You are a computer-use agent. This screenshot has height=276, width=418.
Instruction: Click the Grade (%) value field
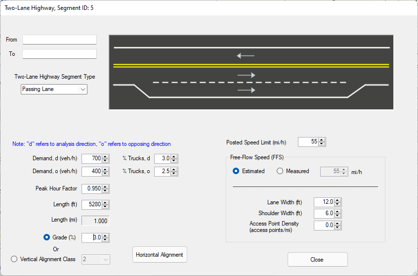point(92,237)
